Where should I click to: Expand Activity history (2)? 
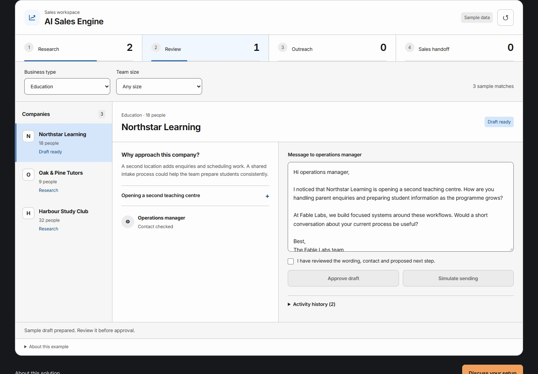click(x=312, y=304)
